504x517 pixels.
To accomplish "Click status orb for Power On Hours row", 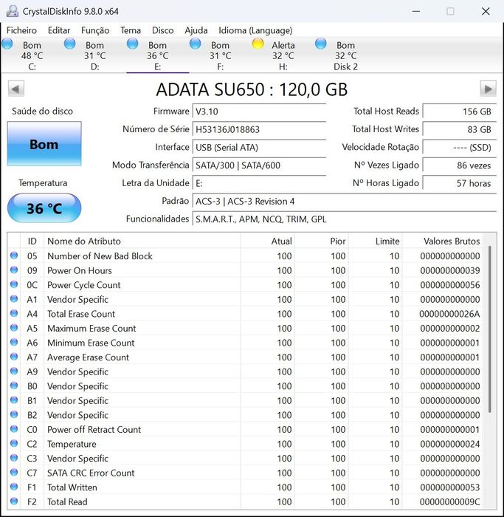I will [x=14, y=270].
